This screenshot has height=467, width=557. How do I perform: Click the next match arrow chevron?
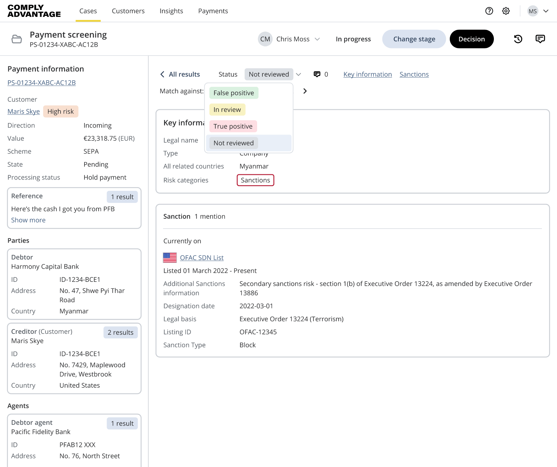[305, 91]
